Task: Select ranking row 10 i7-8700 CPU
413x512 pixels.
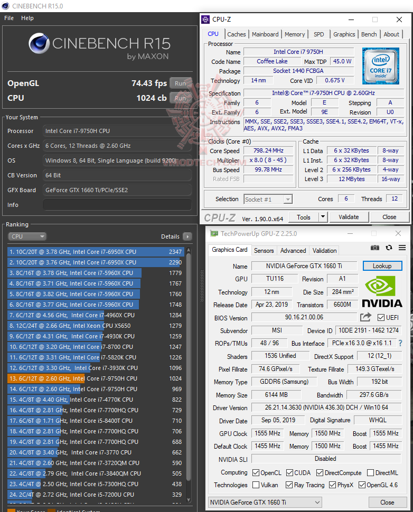Action: pos(96,347)
